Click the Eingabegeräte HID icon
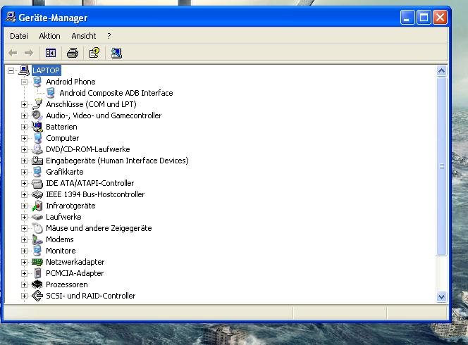Image resolution: width=468 pixels, height=345 pixels. pos(37,161)
